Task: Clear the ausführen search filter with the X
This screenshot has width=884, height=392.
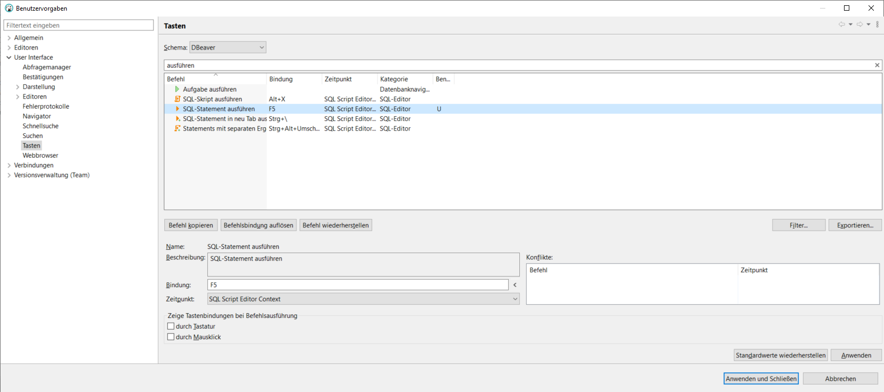Action: [x=877, y=65]
